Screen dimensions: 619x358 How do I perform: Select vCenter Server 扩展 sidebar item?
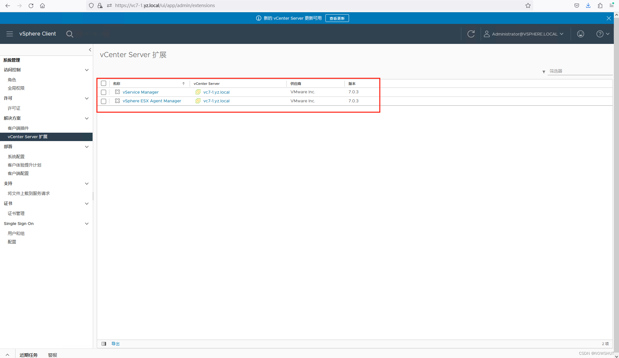(46, 137)
